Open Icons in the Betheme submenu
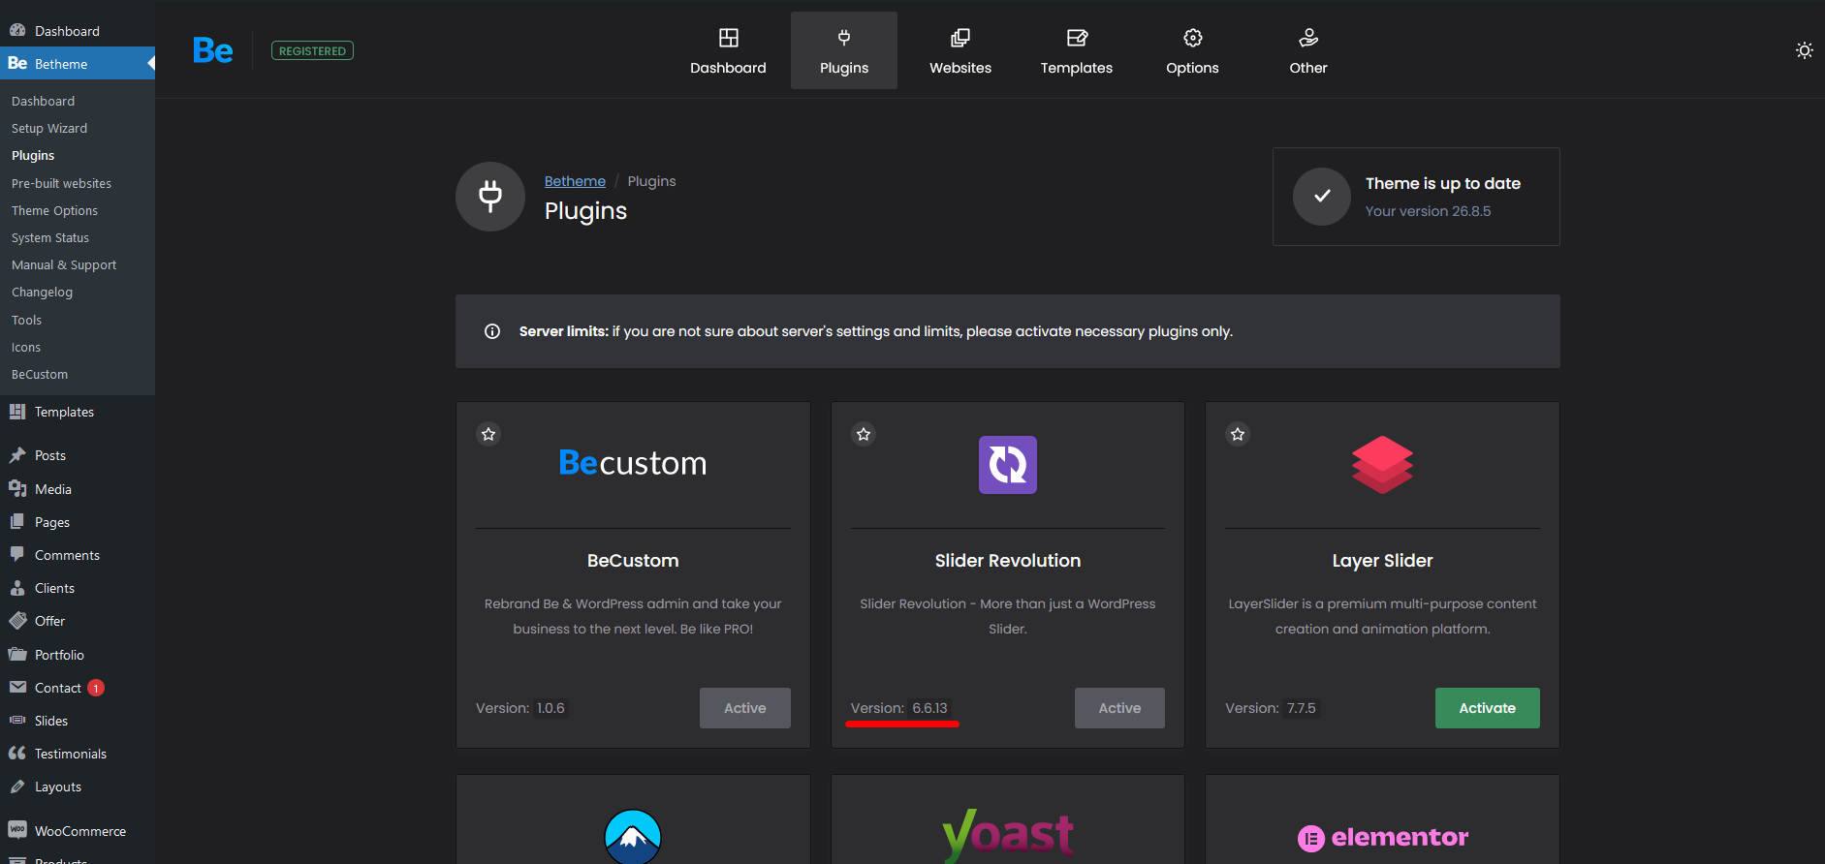The height and width of the screenshot is (864, 1825). [x=26, y=347]
